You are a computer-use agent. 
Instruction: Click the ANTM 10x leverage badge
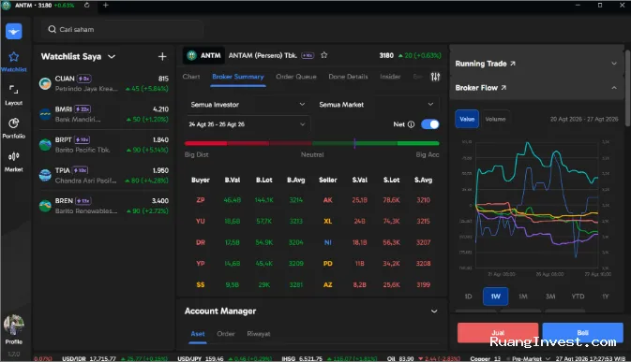[x=308, y=55]
